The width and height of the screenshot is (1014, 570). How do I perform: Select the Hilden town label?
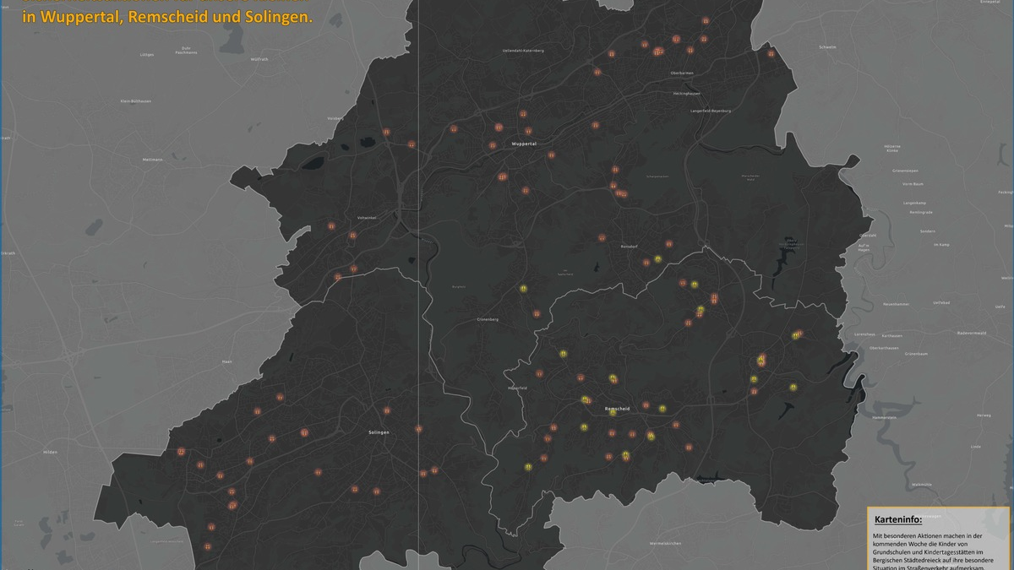pyautogui.click(x=50, y=453)
